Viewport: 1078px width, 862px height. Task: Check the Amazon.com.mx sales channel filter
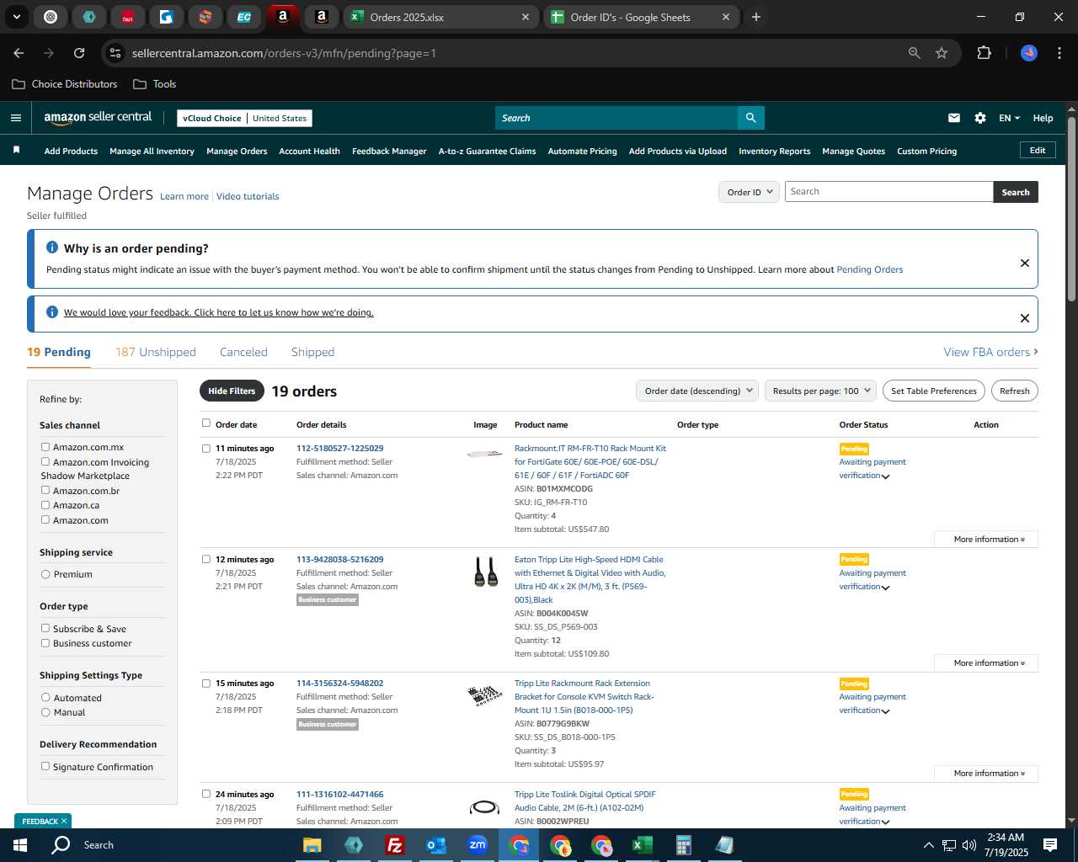point(45,447)
